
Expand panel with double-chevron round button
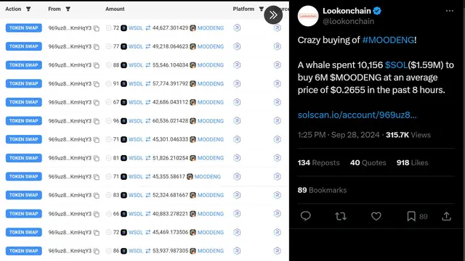point(273,14)
